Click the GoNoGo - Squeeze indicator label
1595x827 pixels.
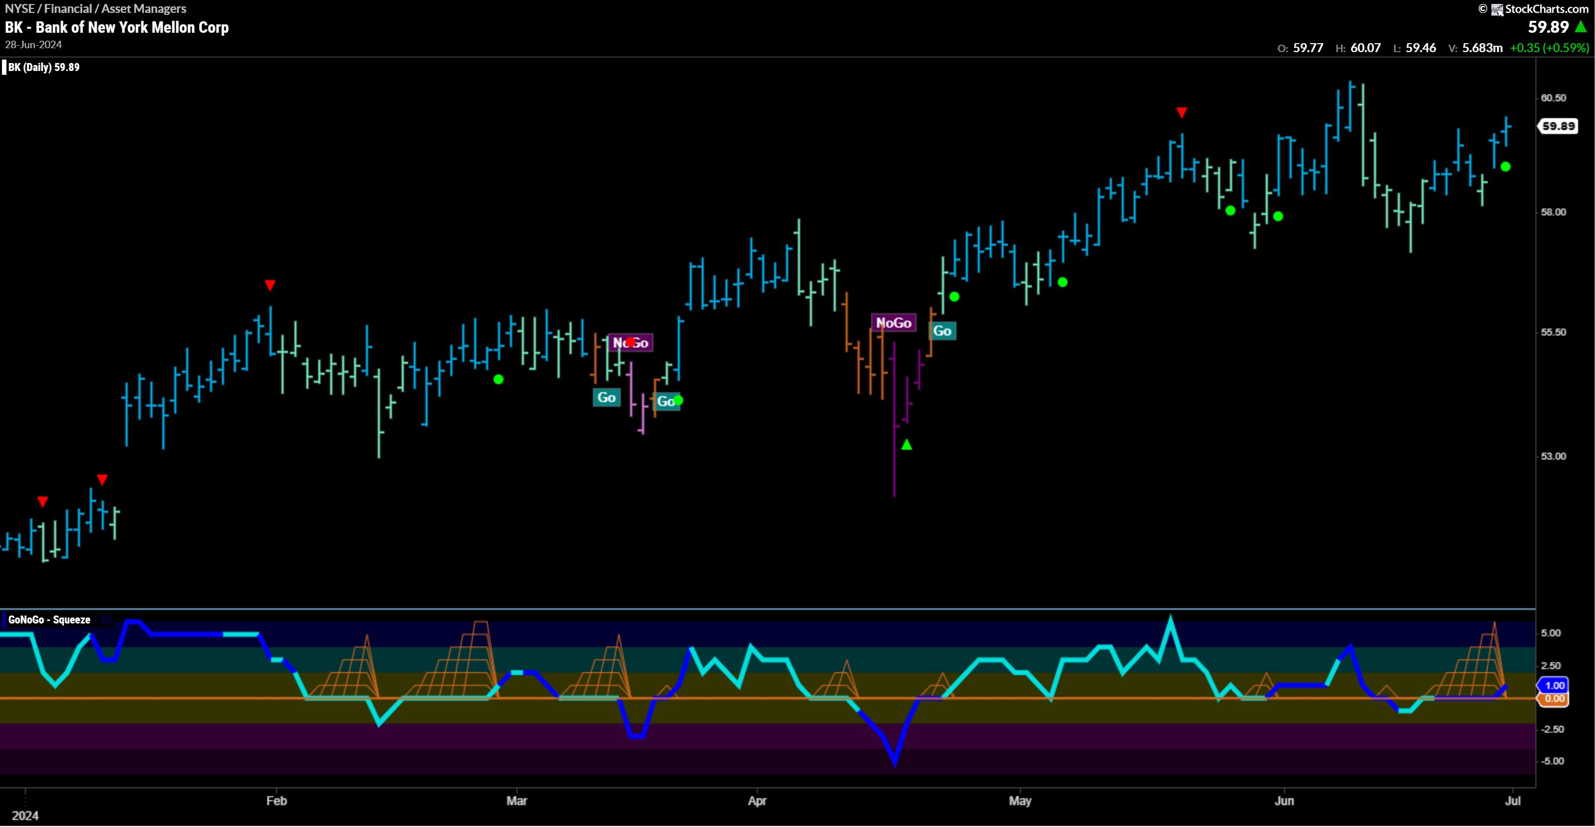click(49, 620)
